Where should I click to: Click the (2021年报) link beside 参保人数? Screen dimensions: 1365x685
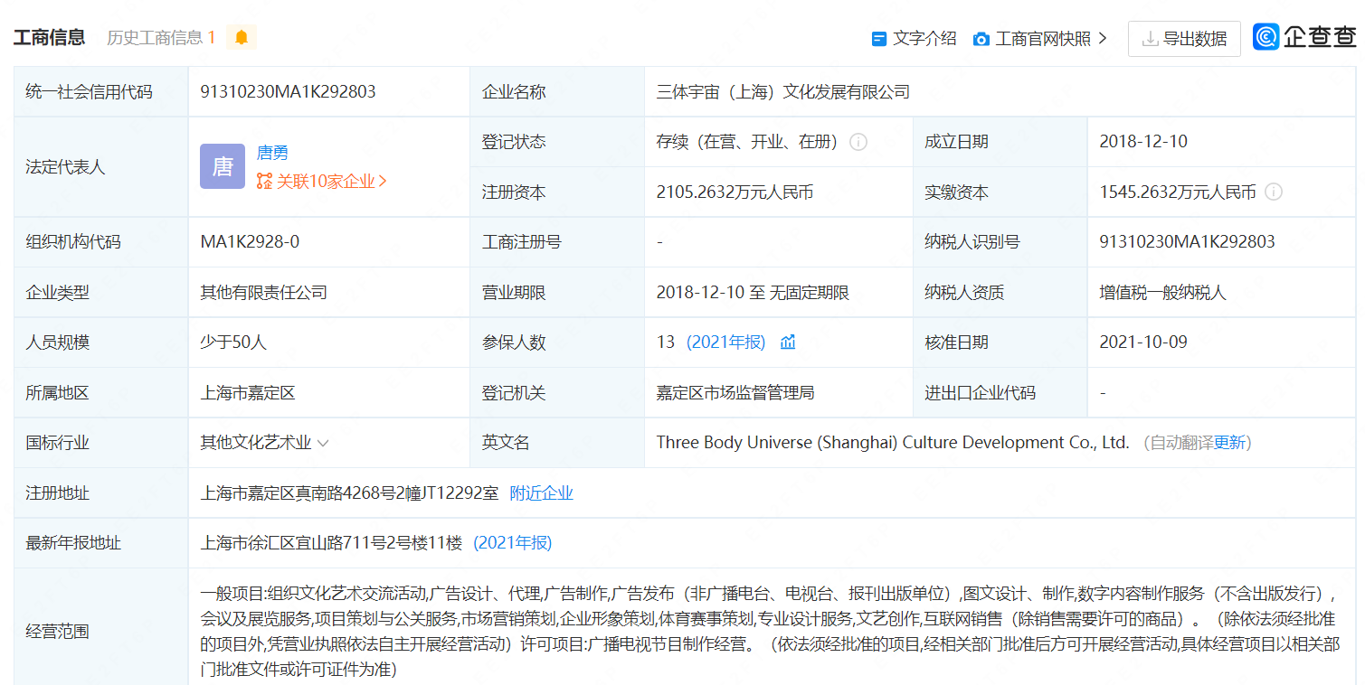pyautogui.click(x=726, y=342)
